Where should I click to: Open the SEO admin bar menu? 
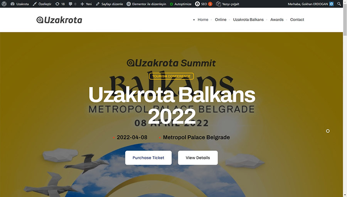point(204,4)
